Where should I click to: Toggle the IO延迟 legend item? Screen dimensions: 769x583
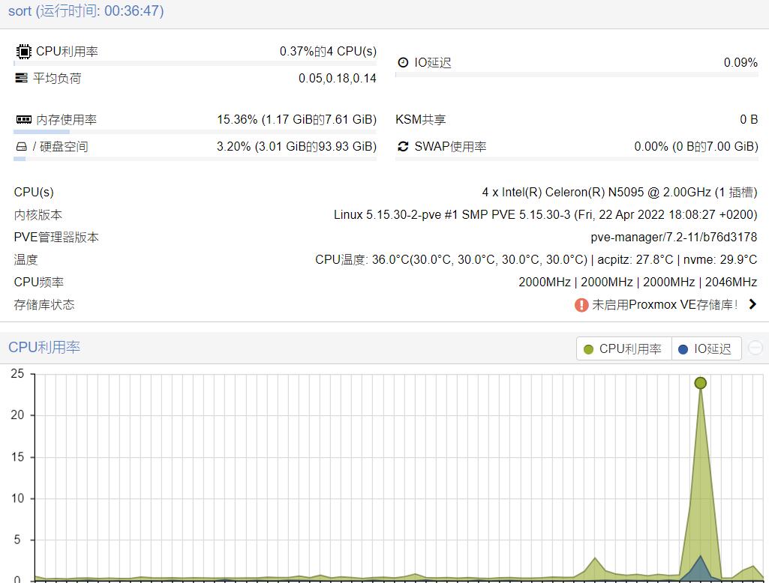(x=706, y=348)
